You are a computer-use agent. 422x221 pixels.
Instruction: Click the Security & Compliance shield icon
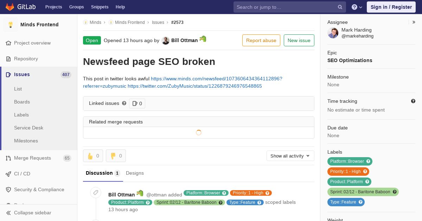coord(8,189)
